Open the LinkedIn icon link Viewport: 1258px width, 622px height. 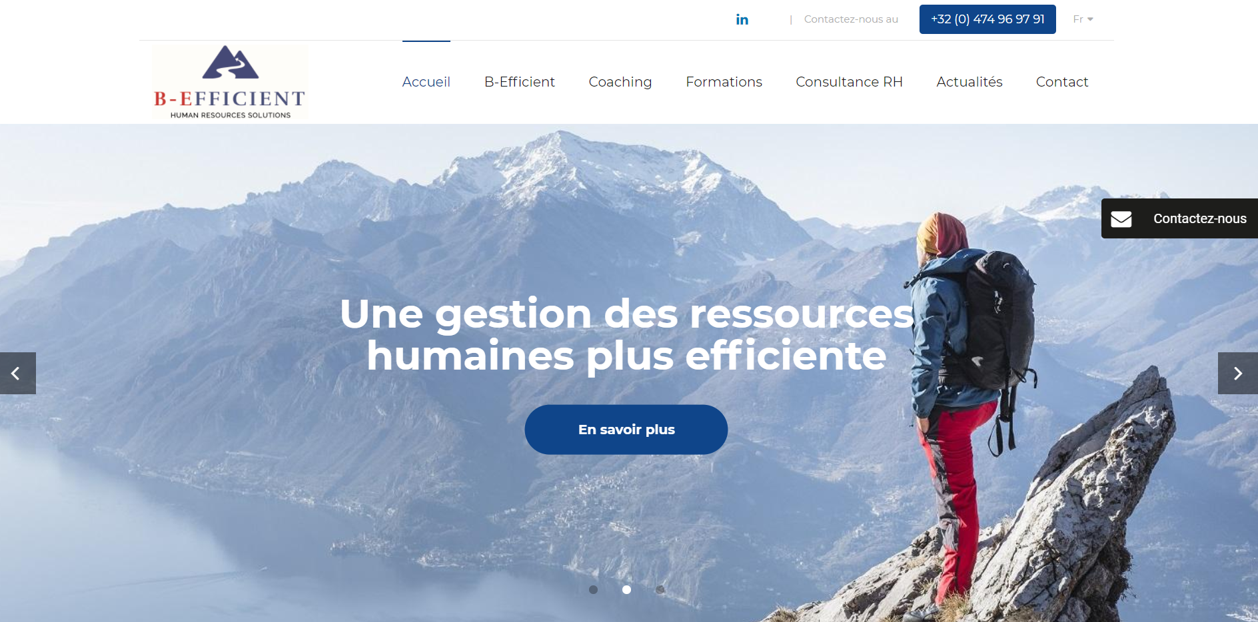coord(742,19)
